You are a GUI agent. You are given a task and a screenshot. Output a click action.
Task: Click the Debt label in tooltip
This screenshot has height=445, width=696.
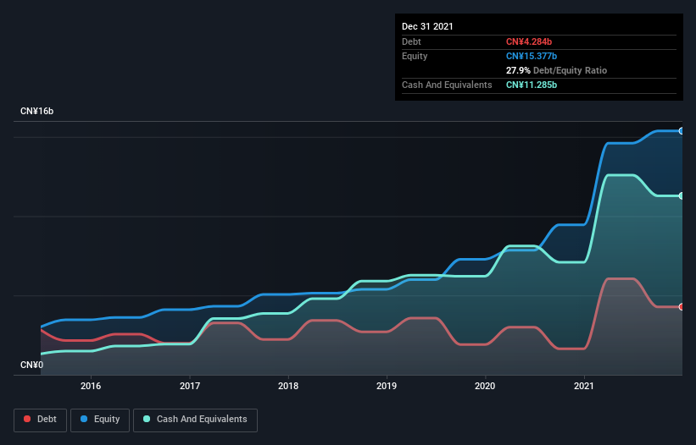tap(411, 41)
